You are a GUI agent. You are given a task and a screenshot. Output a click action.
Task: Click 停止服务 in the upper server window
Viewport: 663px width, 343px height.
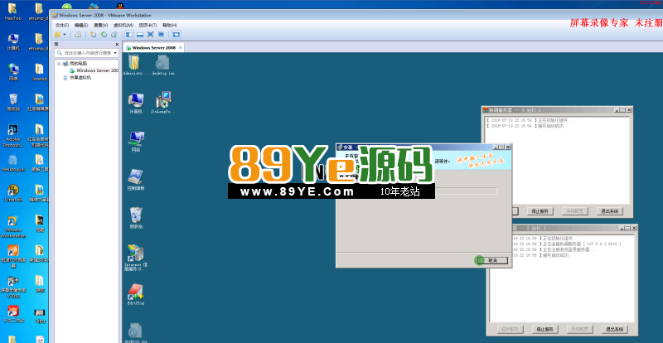tap(541, 211)
